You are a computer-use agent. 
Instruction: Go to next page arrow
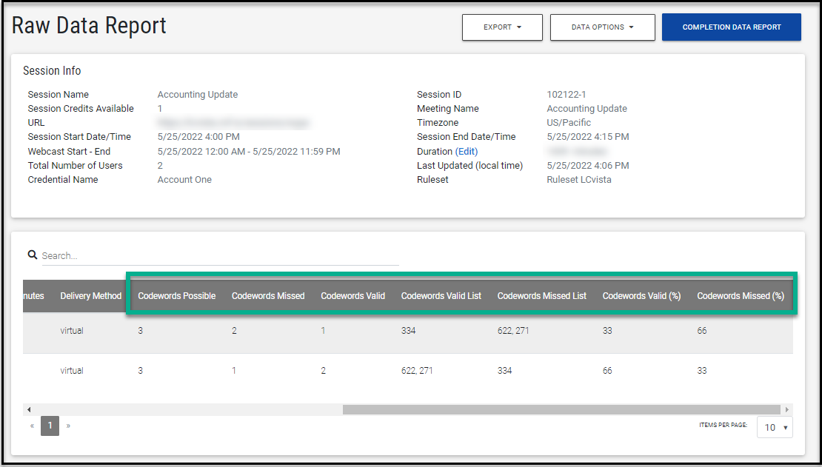point(68,426)
